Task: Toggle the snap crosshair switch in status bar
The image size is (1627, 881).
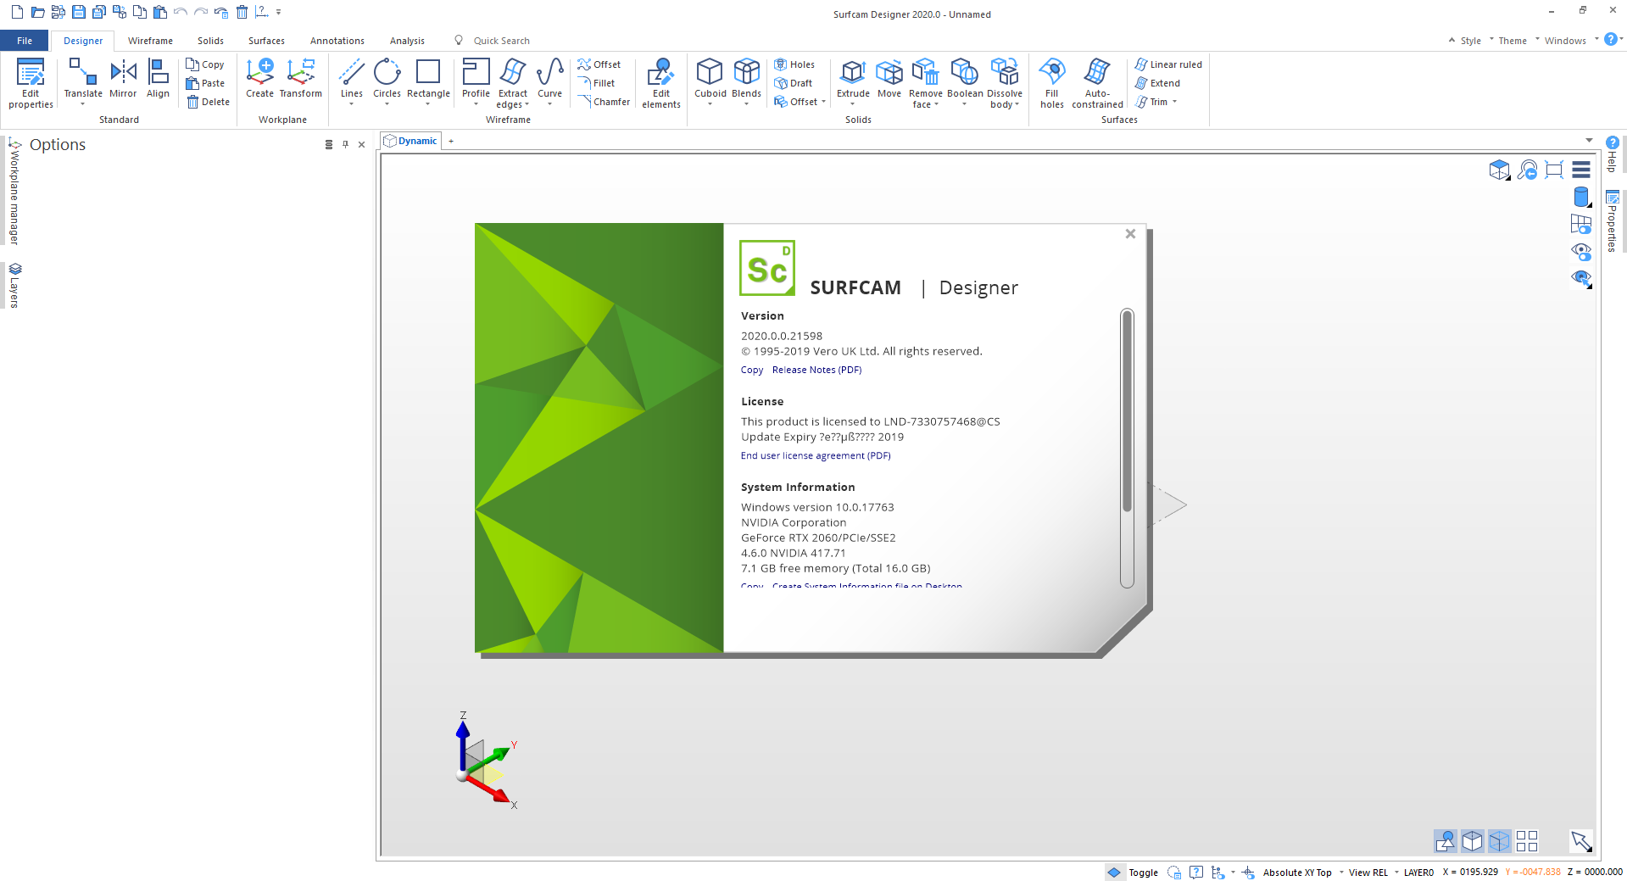Action: [1247, 873]
